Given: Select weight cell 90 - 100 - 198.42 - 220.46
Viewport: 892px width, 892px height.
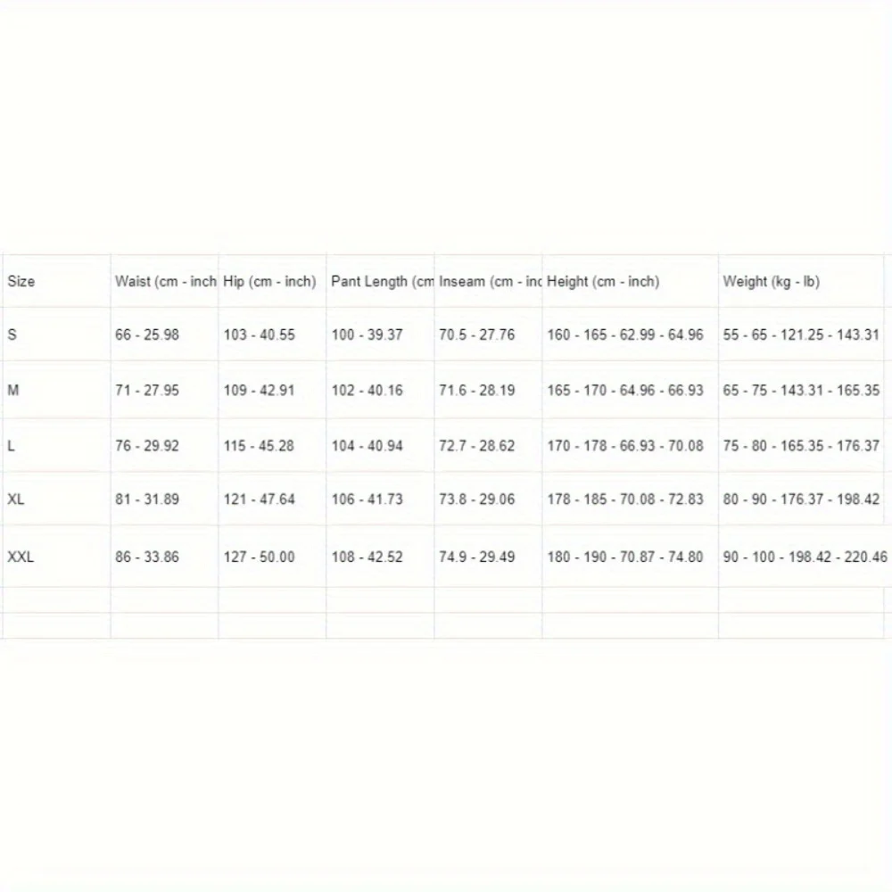Looking at the screenshot, I should click(x=804, y=557).
